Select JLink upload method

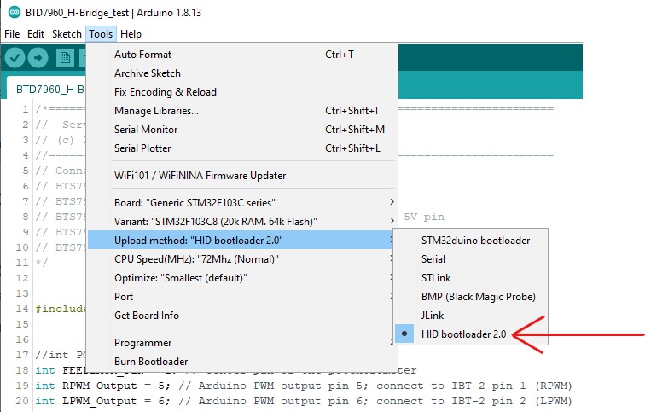(471, 316)
